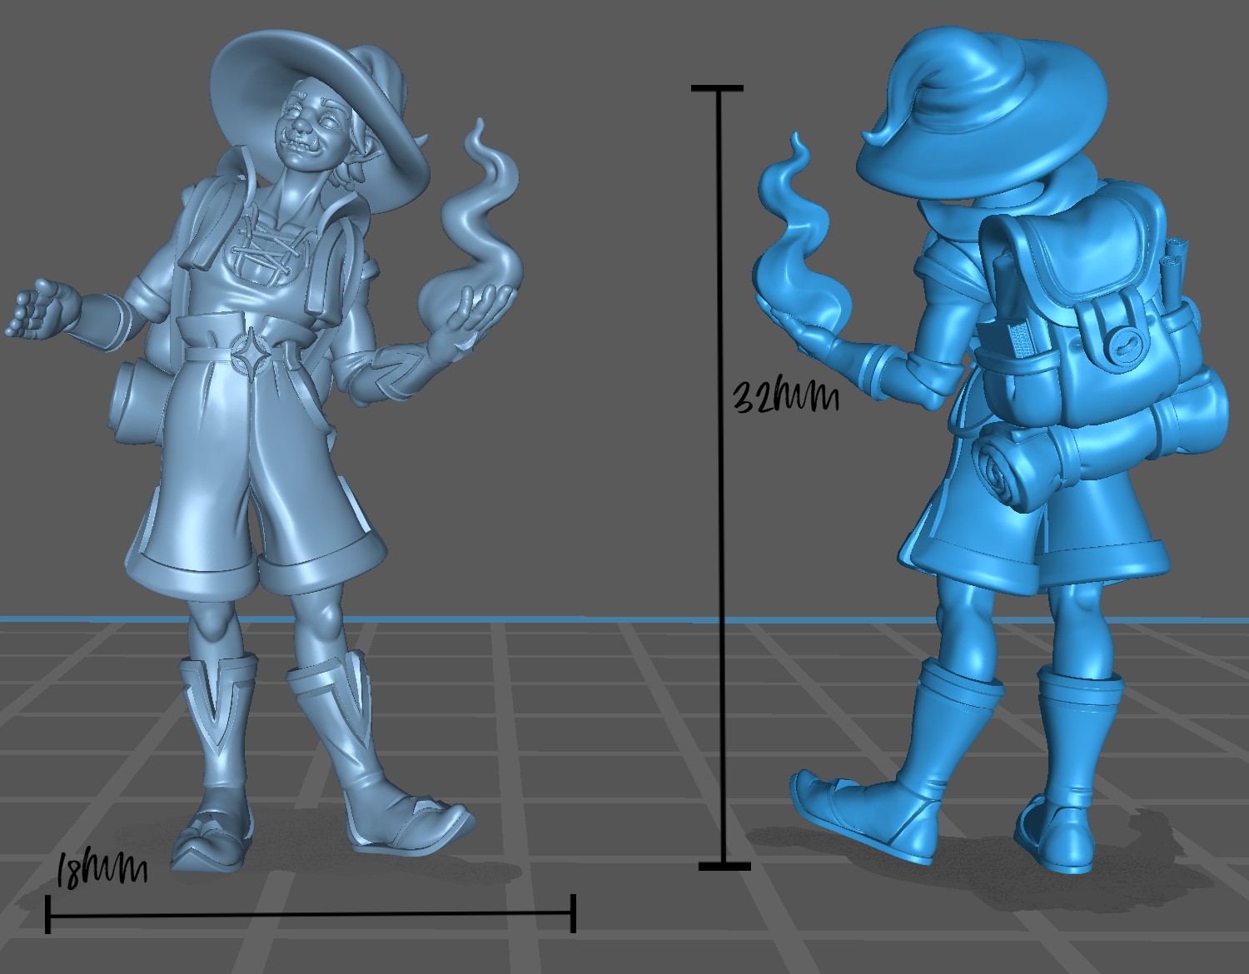Click the top cap of the vertical measurement bar

(x=716, y=87)
